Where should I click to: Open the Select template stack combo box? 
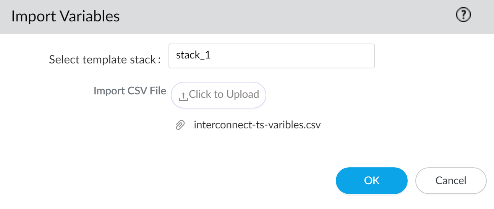pyautogui.click(x=271, y=56)
